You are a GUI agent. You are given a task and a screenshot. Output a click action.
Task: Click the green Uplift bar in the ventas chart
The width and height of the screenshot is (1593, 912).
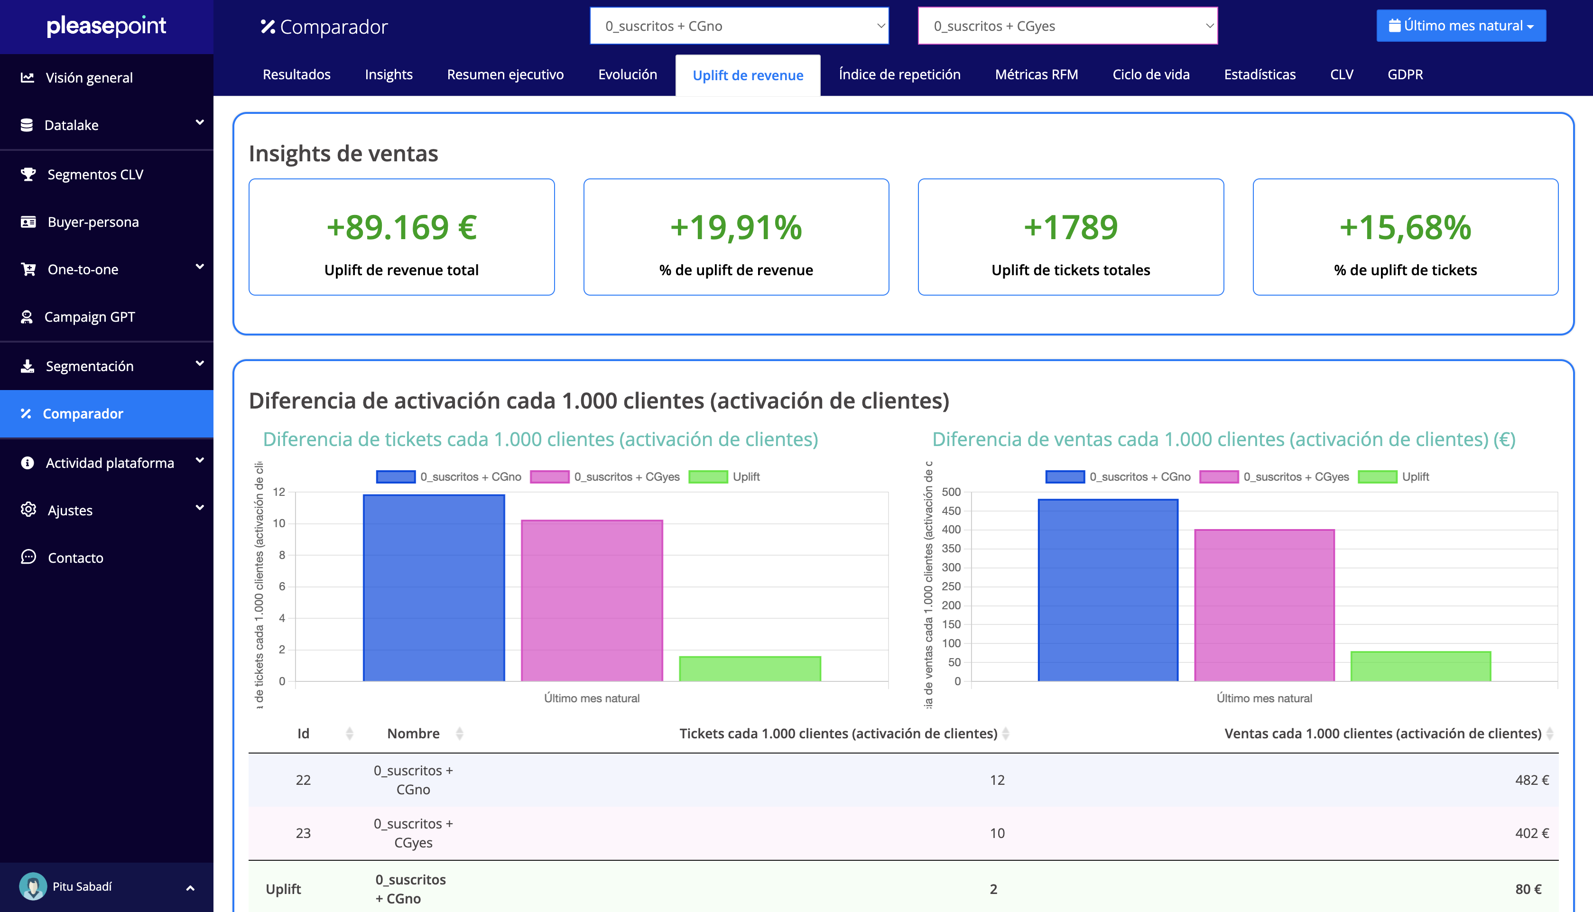click(x=1420, y=667)
